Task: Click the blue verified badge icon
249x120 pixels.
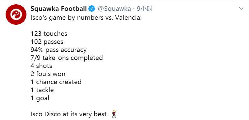Action: pos(92,9)
